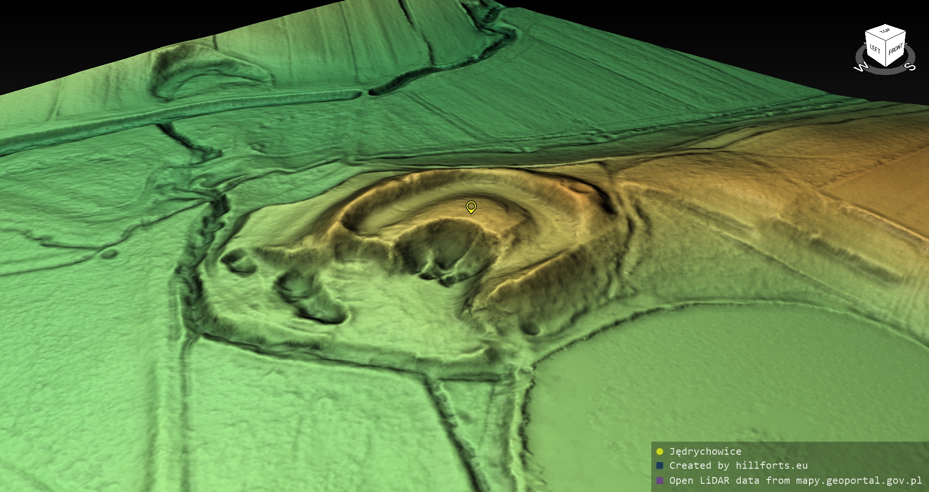
Task: Click the S compass letter
Action: click(910, 67)
